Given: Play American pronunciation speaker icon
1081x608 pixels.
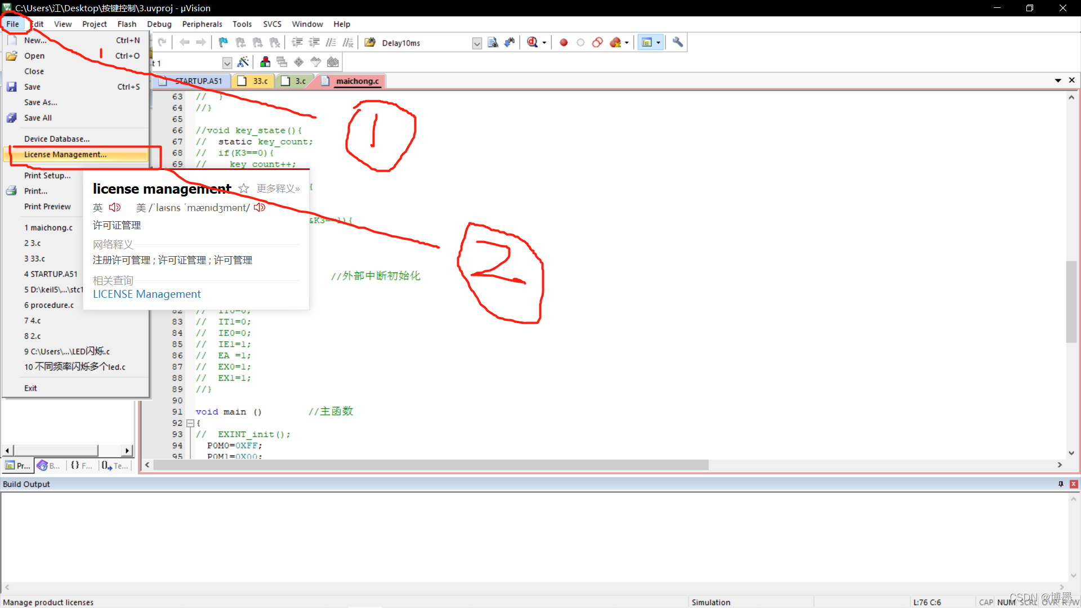Looking at the screenshot, I should pos(260,207).
